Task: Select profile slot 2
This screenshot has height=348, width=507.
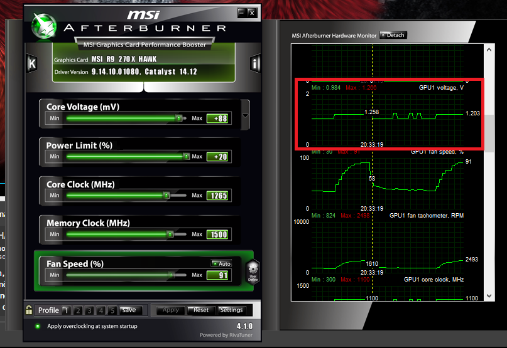Action: 78,310
